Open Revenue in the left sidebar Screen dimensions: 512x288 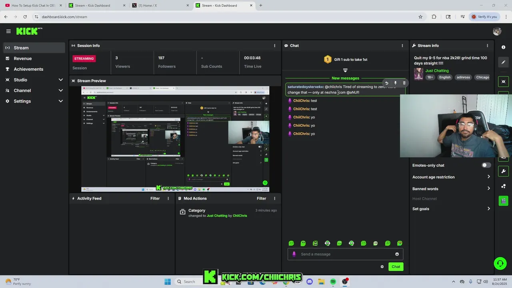tap(34, 58)
